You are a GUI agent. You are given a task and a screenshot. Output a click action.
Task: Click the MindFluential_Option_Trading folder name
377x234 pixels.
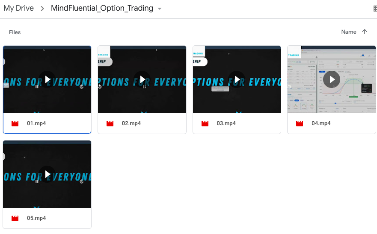(x=102, y=8)
